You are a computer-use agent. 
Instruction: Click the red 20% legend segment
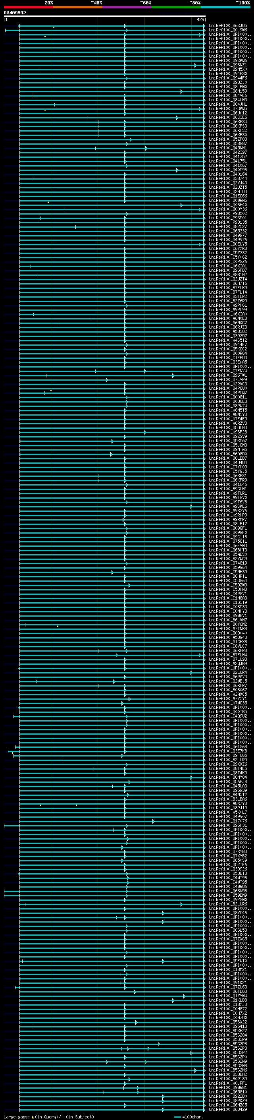pyautogui.click(x=28, y=7)
